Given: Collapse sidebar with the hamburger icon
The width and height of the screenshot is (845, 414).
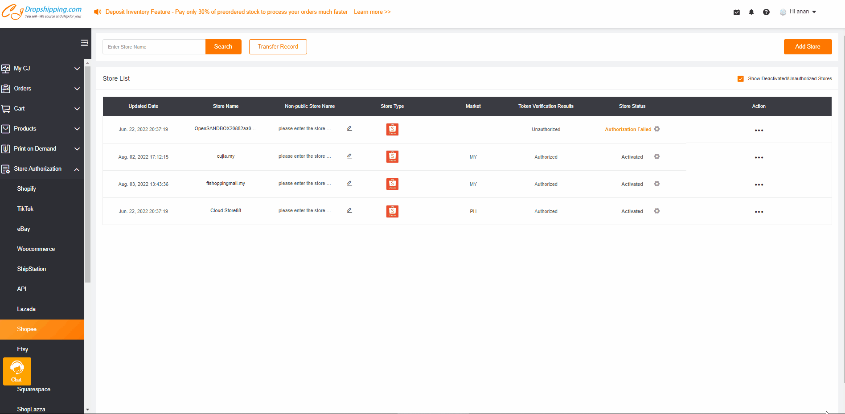Looking at the screenshot, I should [x=84, y=43].
